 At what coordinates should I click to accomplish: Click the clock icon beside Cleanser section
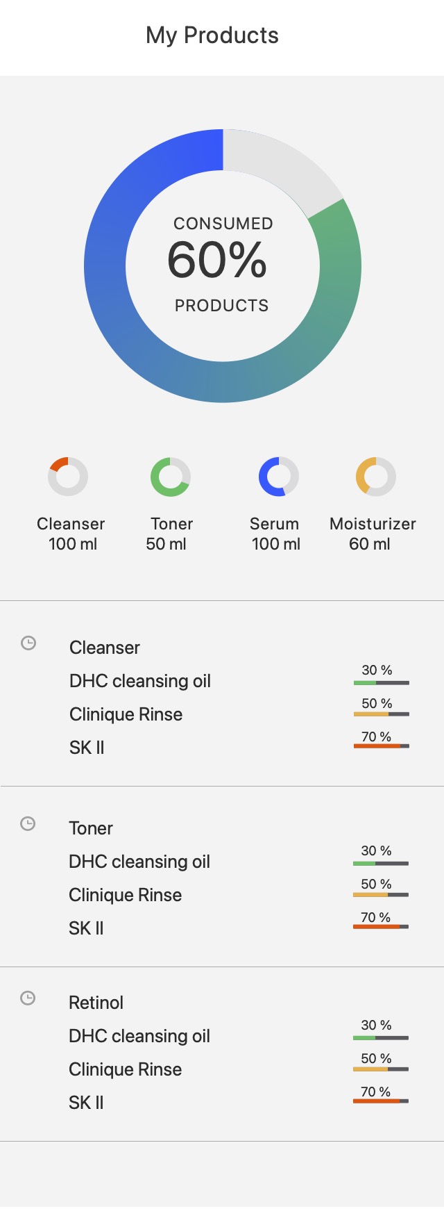point(28,643)
